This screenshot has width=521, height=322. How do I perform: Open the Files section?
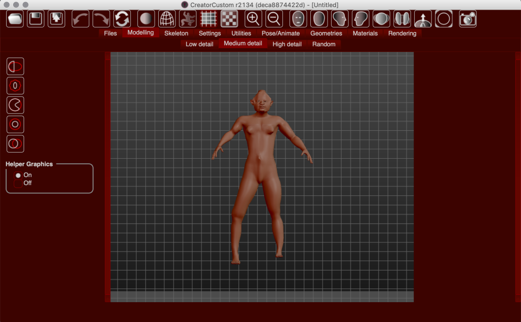[110, 33]
